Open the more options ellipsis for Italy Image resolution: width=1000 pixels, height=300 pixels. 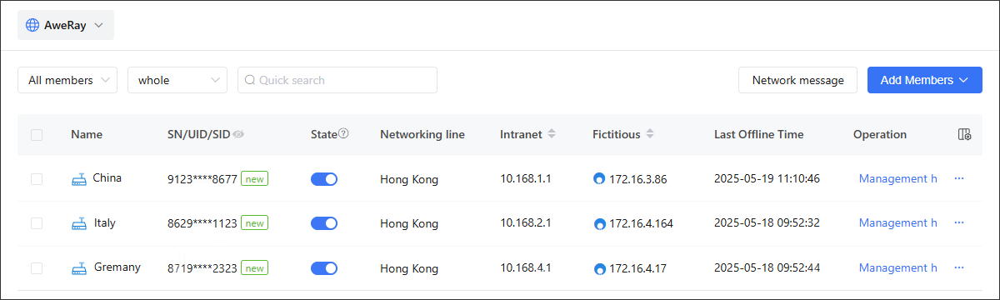coord(959,222)
